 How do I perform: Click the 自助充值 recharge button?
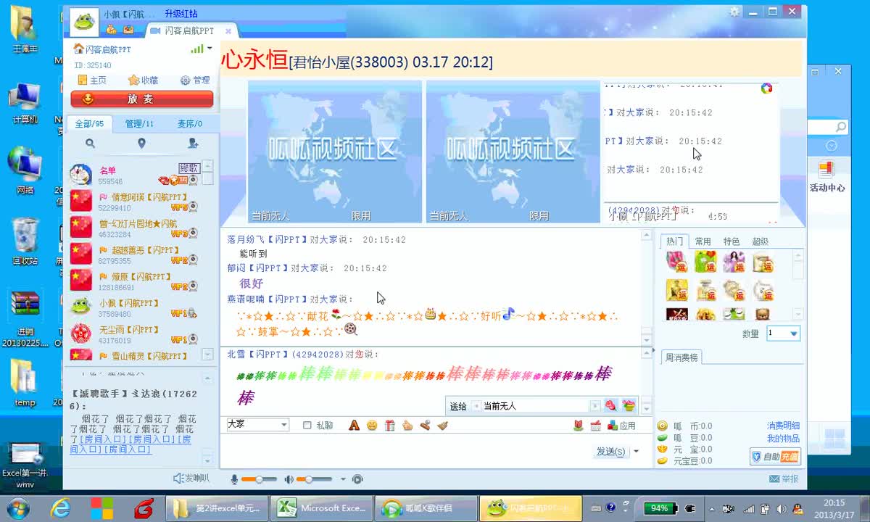[775, 457]
